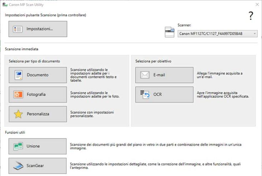262x176 pixels.
Task: Open the Canon MF1127C/C1127 scanner combo box
Action: click(x=214, y=34)
